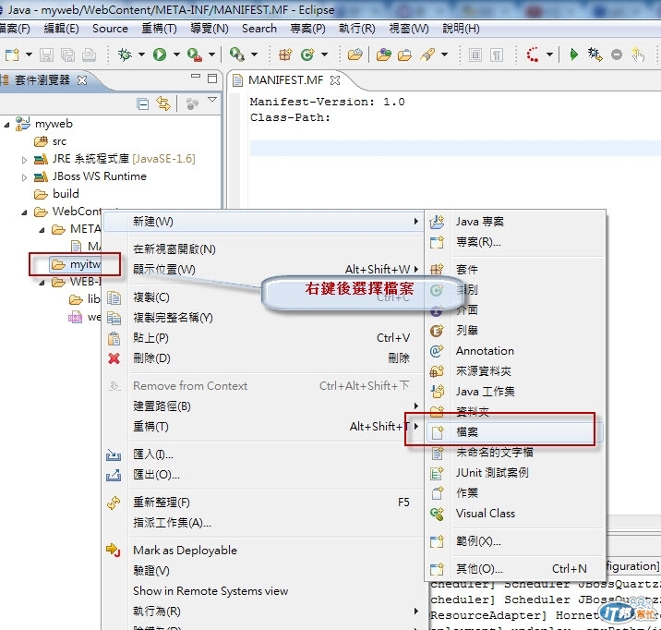Click the red dotted circle toolbar icon
Screen dimensions: 661x630
click(x=533, y=55)
